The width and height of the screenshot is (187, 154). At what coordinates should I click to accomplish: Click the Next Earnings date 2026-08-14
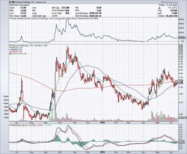click(95, 16)
